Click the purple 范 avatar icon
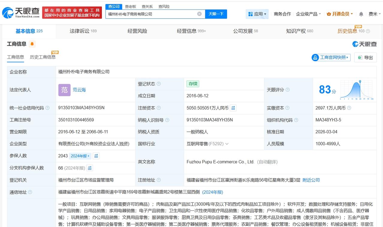 coord(64,90)
